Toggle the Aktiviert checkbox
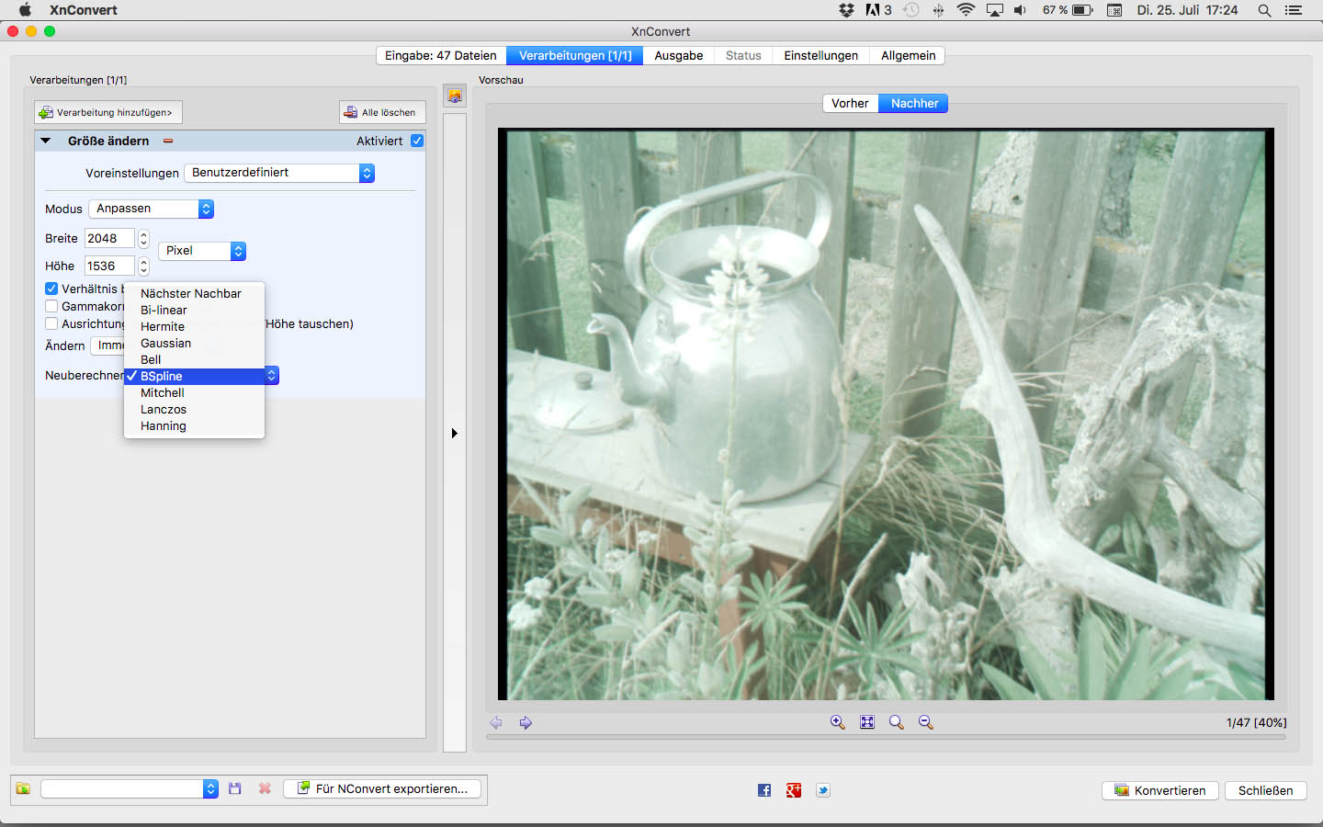The width and height of the screenshot is (1323, 827). point(417,141)
